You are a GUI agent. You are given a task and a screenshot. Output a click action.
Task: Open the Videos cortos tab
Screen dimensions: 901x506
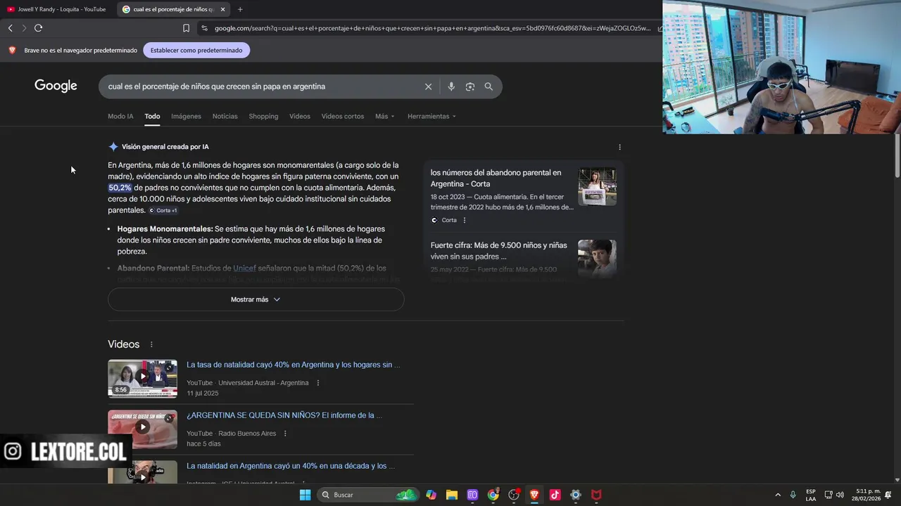pyautogui.click(x=343, y=116)
